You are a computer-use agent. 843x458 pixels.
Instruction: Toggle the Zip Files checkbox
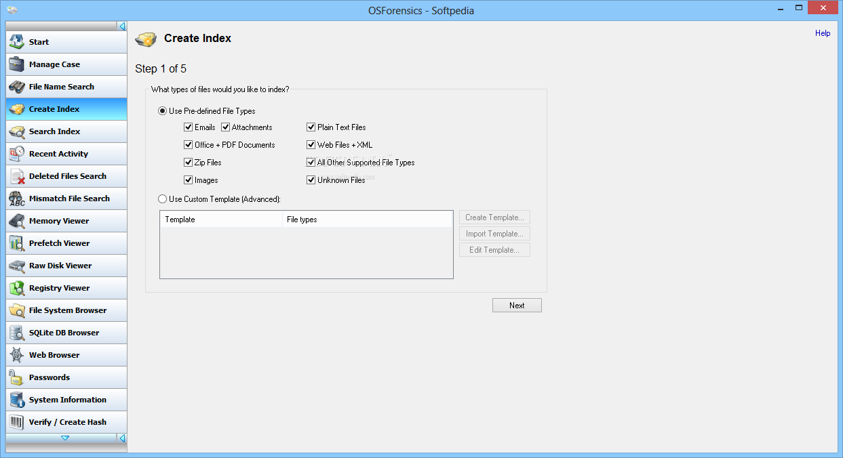tap(189, 163)
